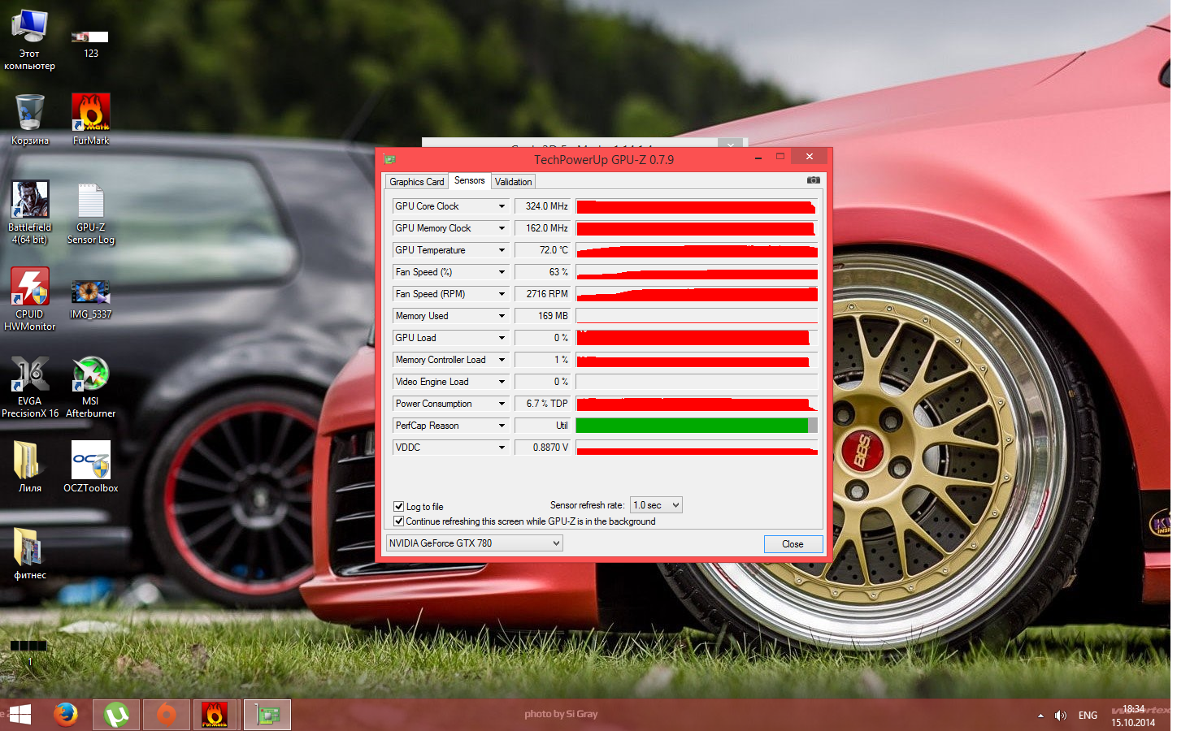Open the ENG input language indicator
Screen dimensions: 1190x731
1088,716
